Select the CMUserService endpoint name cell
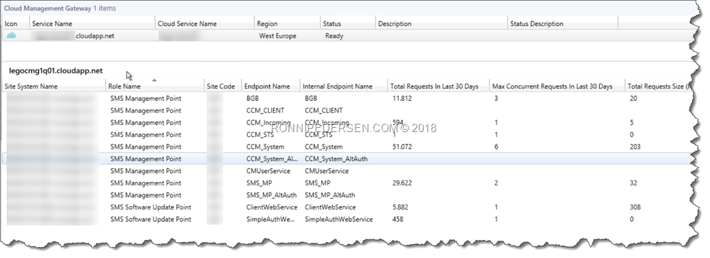This screenshot has height=258, width=710. click(x=268, y=171)
